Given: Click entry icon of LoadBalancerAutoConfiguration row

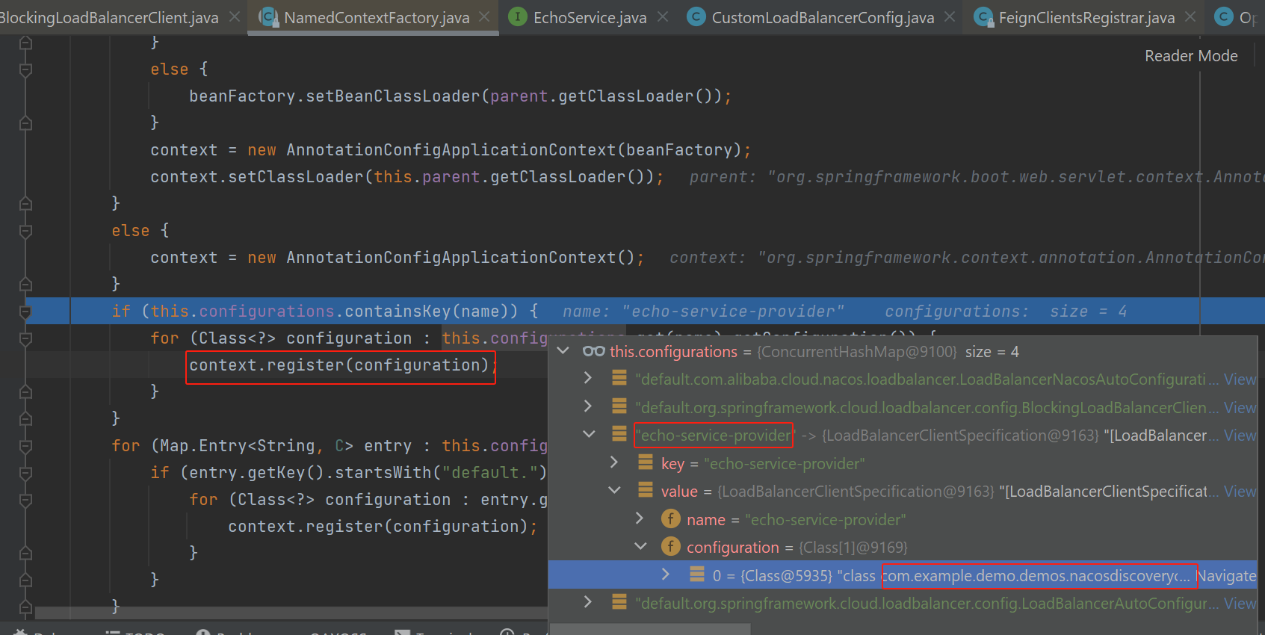Looking at the screenshot, I should [x=619, y=601].
